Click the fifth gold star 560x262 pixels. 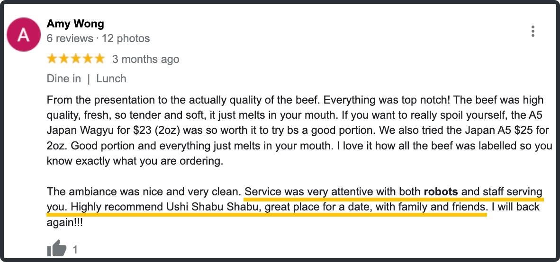click(x=99, y=59)
